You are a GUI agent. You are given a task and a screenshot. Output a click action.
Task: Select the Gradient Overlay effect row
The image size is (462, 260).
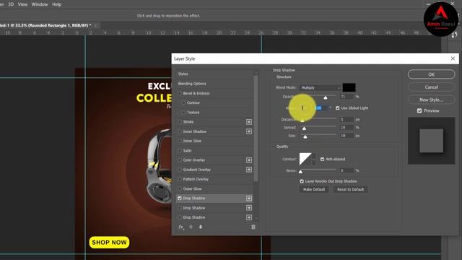[214, 170]
